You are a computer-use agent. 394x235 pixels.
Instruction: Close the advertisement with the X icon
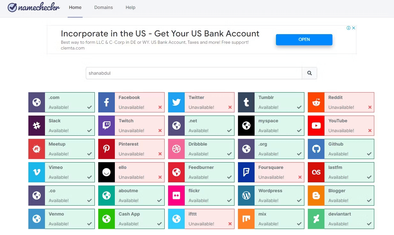pyautogui.click(x=353, y=28)
